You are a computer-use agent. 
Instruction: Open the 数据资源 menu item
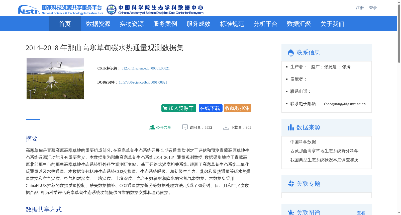coord(98,24)
